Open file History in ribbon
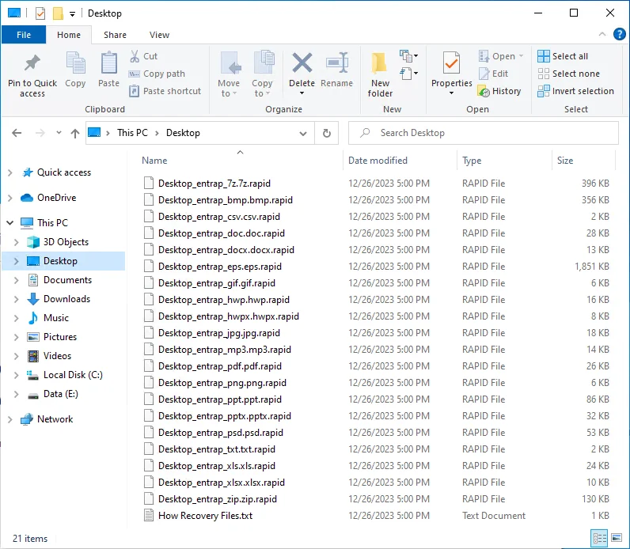Viewport: 630px width, 549px height. coord(499,91)
